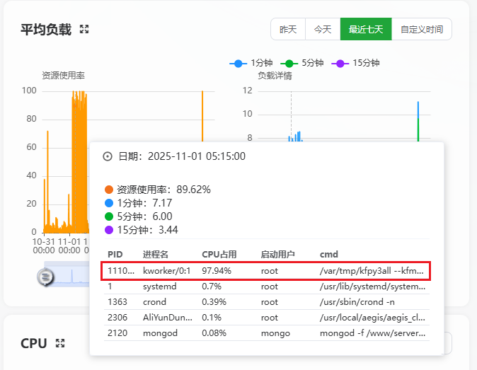The image size is (477, 370).
Task: Click the green 5分钟 dot in tooltip
Action: [x=108, y=216]
